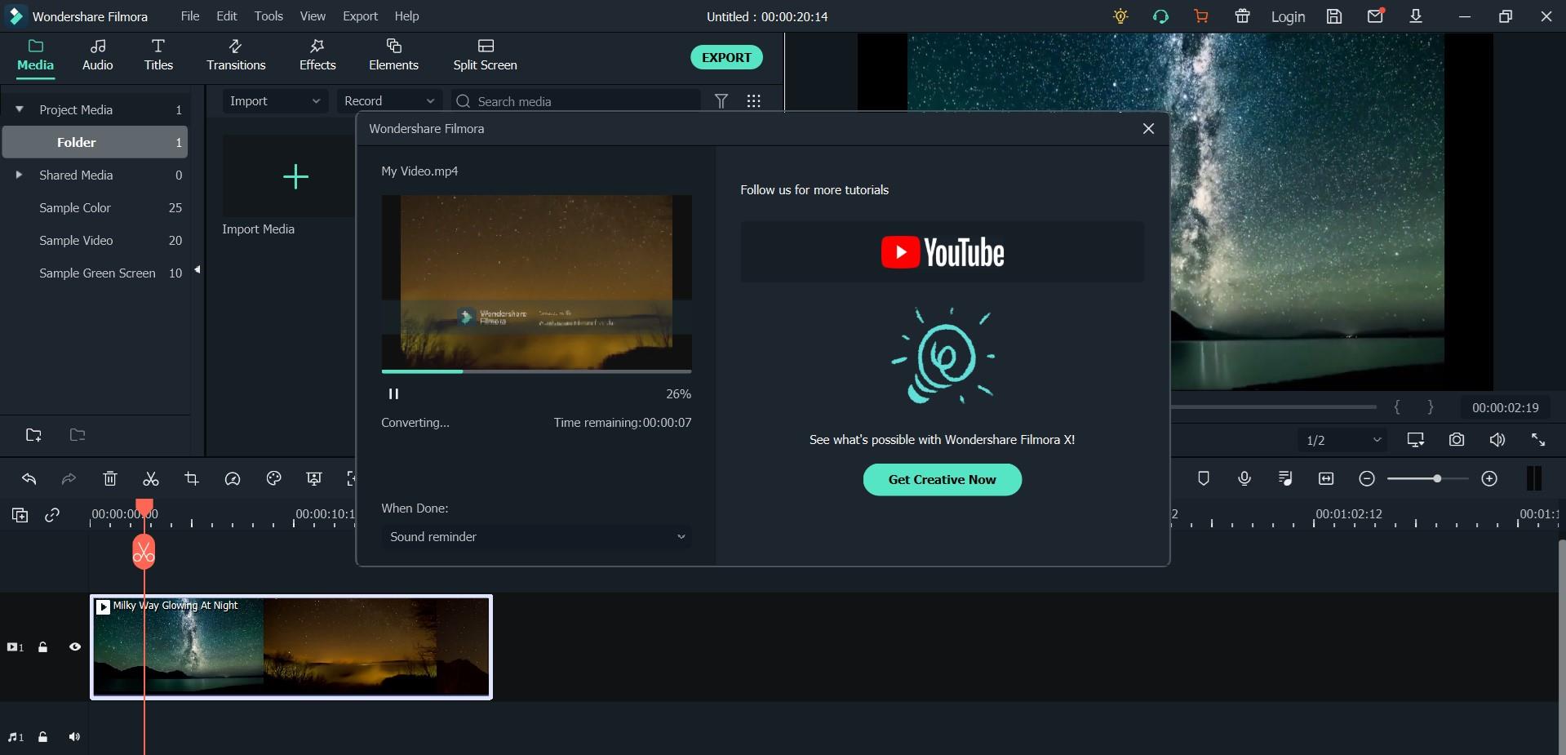Image resolution: width=1566 pixels, height=755 pixels.
Task: Switch to the Audio tab
Action: coord(98,56)
